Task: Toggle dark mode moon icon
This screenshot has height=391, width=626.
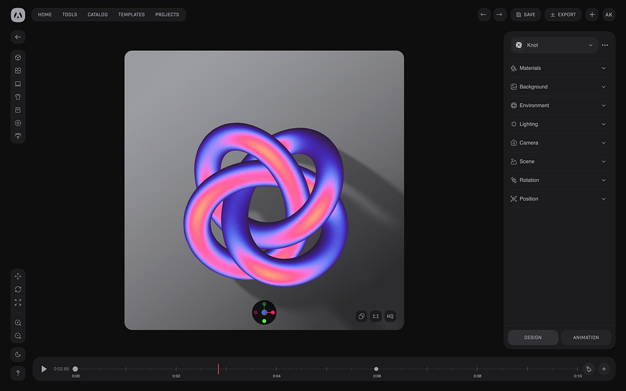Action: point(18,354)
